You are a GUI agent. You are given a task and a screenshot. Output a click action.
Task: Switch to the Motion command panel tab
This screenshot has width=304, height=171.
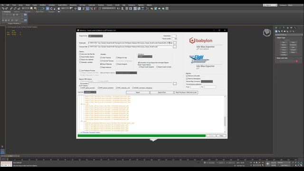(x=287, y=28)
